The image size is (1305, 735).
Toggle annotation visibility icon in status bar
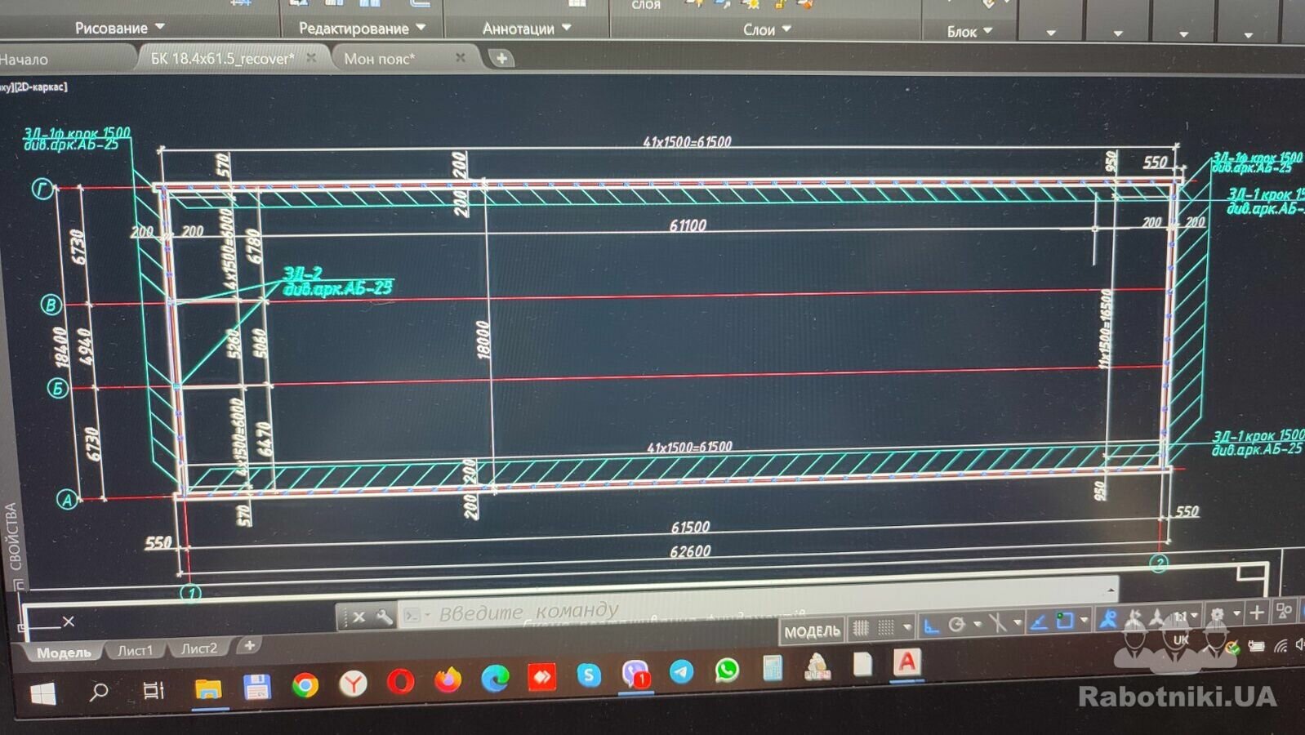point(1108,619)
